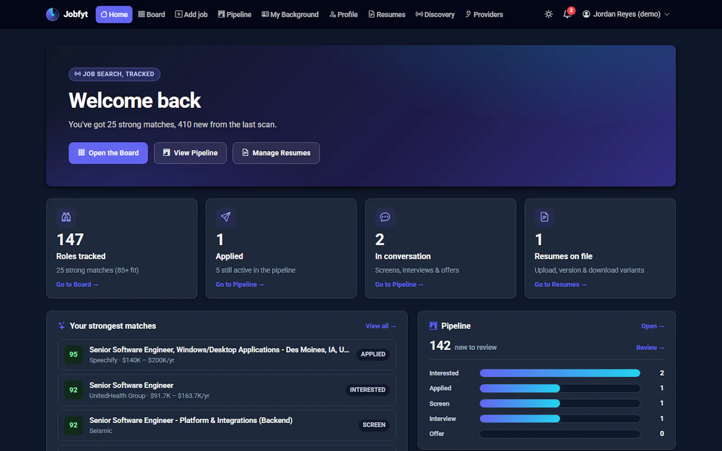Follow the Go to Board link
The height and width of the screenshot is (451, 722).
(77, 285)
